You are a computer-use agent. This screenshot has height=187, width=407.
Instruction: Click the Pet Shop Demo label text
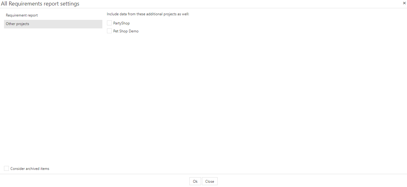(x=126, y=31)
